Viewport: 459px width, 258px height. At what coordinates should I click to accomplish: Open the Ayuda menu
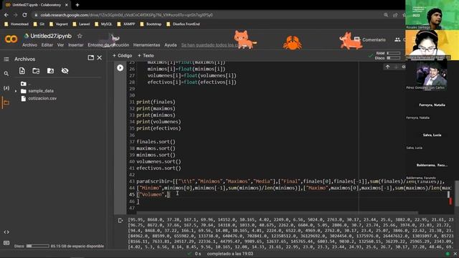tap(171, 45)
